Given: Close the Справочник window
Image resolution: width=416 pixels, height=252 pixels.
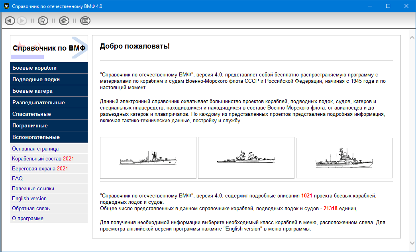Looking at the screenshot, I should (x=406, y=6).
